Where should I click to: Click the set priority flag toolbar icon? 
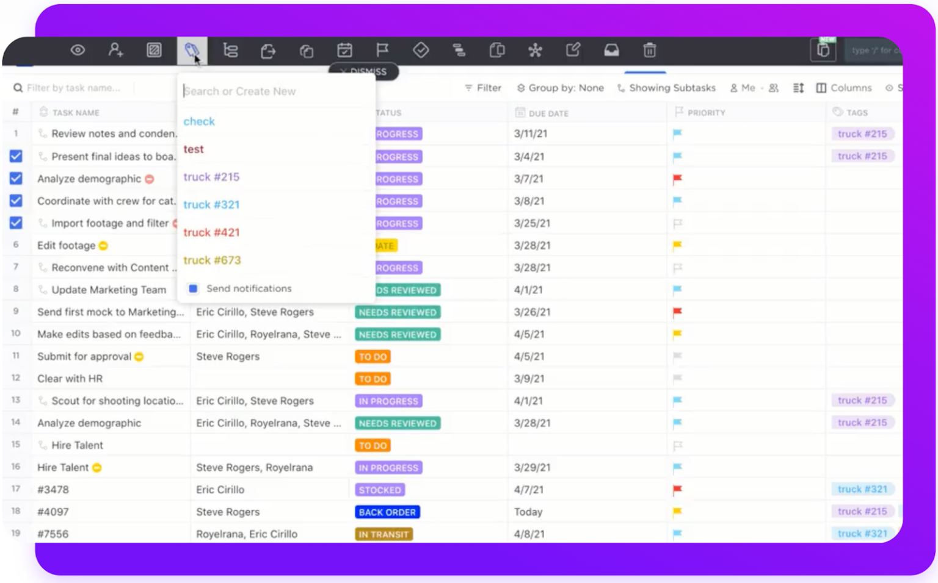pos(382,50)
